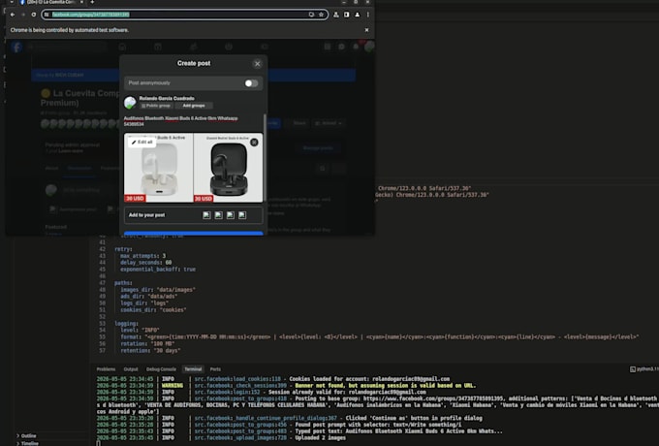
Task: Open the Chrome tab search dropdown arrow
Action: (x=12, y=2)
